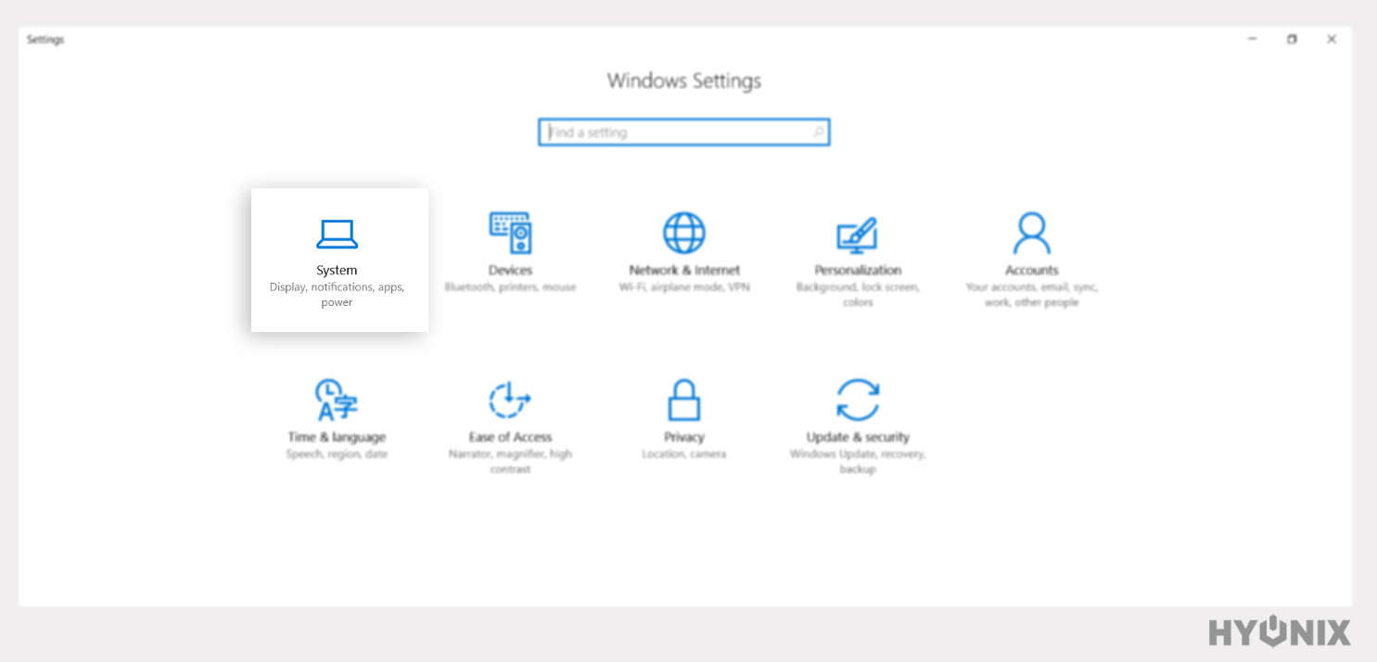Screen dimensions: 1377x662
Task: Open Accounts email and sync tile
Action: click(1031, 260)
